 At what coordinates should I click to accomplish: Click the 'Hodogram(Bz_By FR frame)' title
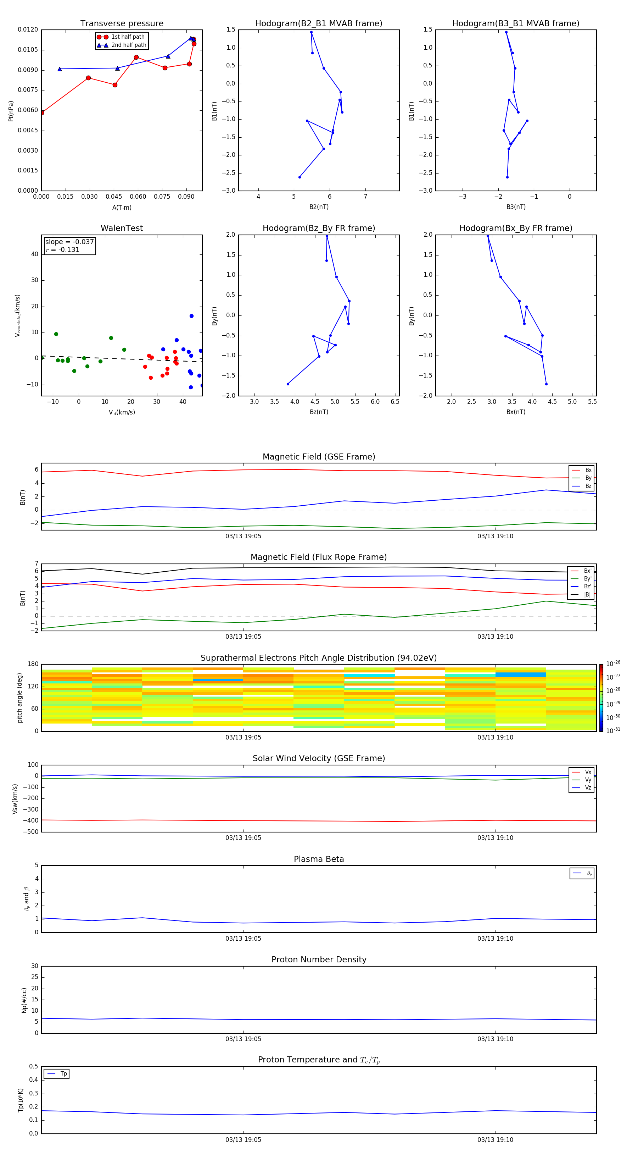[319, 228]
